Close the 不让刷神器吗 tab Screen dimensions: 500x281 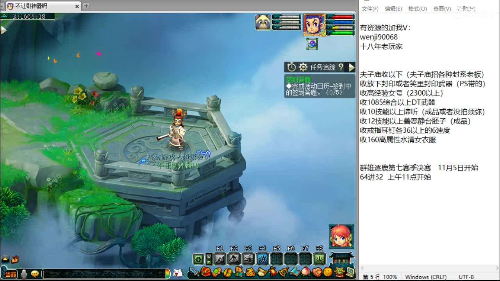click(77, 6)
